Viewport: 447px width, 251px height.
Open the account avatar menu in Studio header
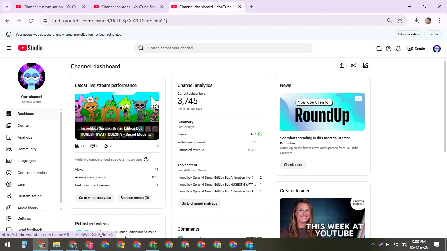coord(437,49)
